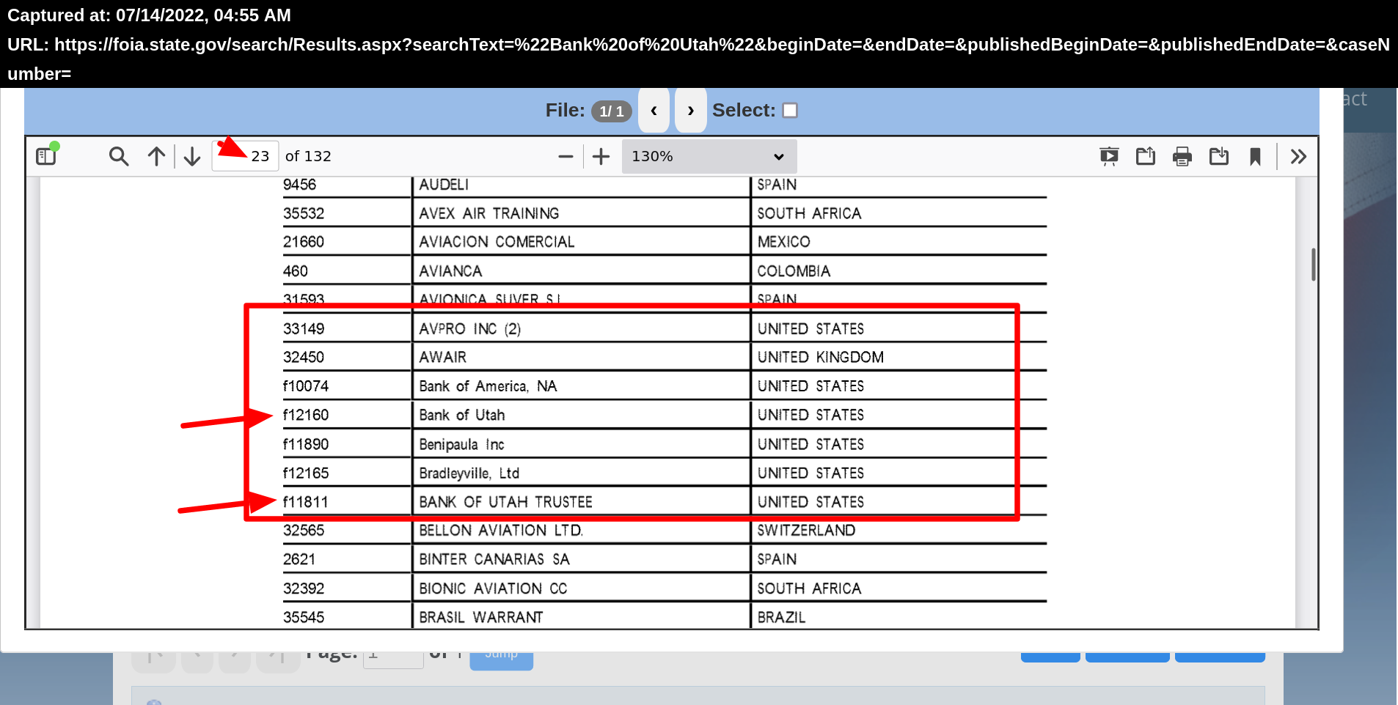Viewport: 1398px width, 705px height.
Task: Click the BRAZIL country cell
Action: click(x=781, y=617)
